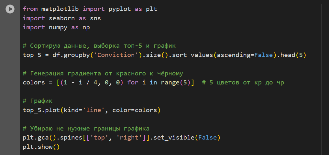Click the 'Conviction' string in groupby
The width and height of the screenshot is (329, 155).
tap(118, 55)
